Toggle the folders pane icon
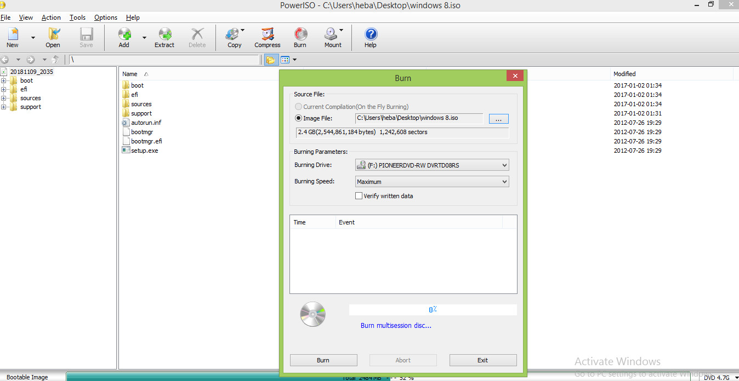The image size is (739, 381). point(270,60)
